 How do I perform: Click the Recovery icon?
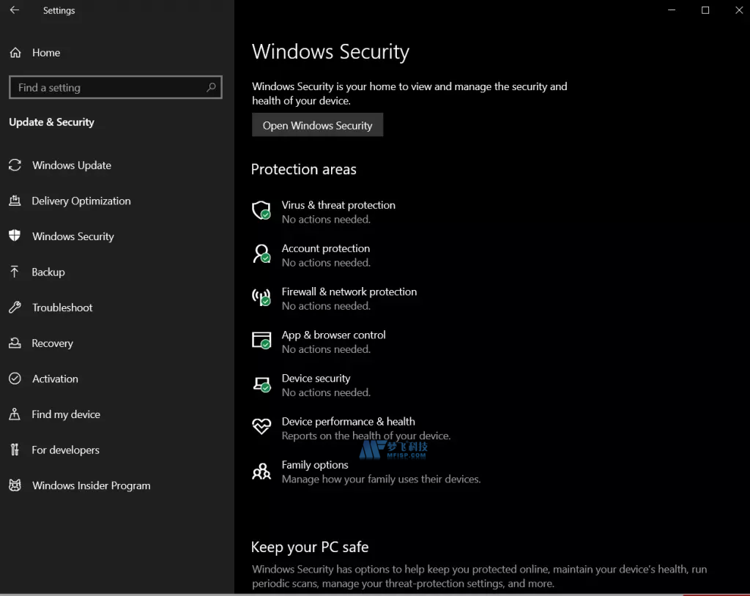coord(15,343)
